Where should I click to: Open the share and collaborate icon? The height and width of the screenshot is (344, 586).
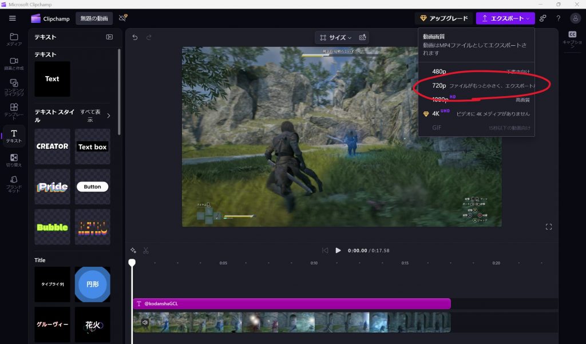tap(543, 18)
